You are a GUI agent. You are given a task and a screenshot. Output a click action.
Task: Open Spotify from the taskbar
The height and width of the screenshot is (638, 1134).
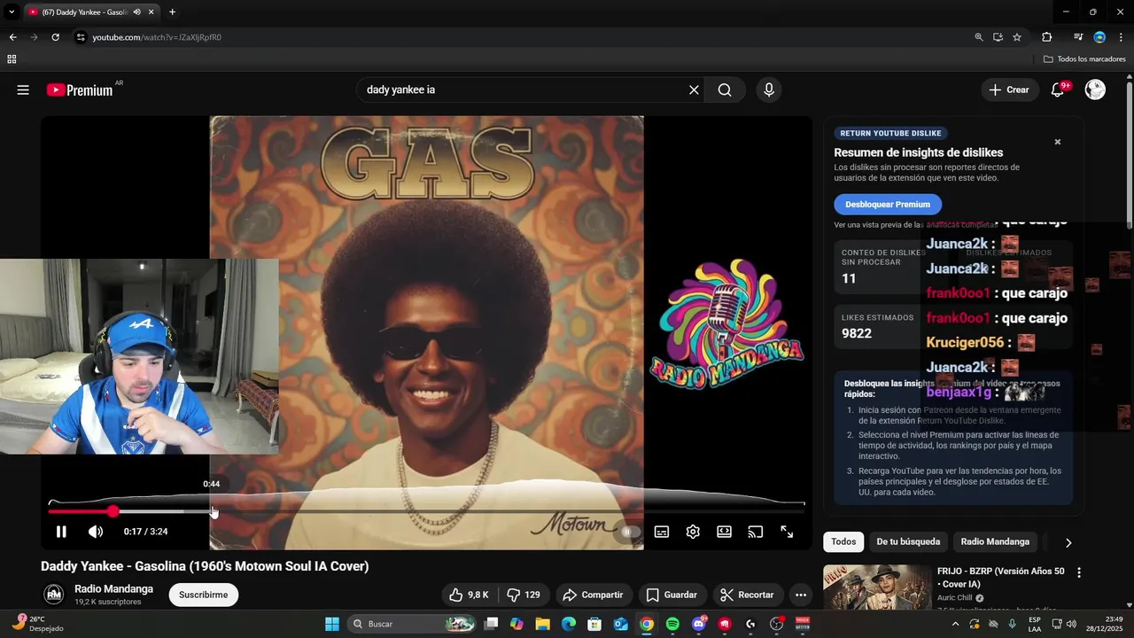[x=672, y=624]
